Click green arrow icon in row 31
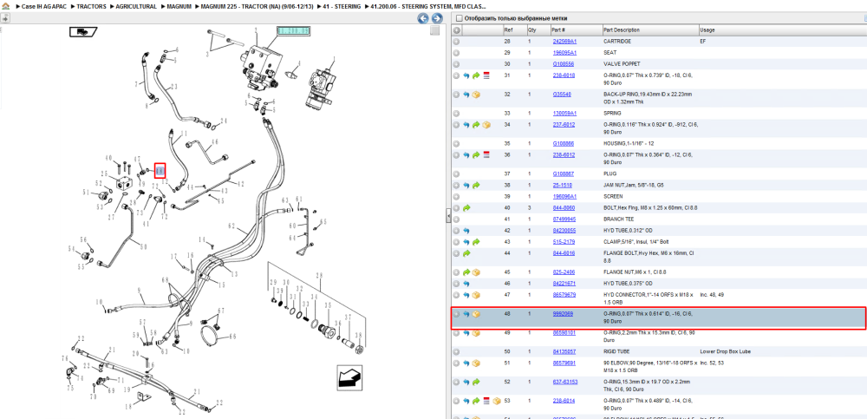The height and width of the screenshot is (419, 867). (476, 75)
